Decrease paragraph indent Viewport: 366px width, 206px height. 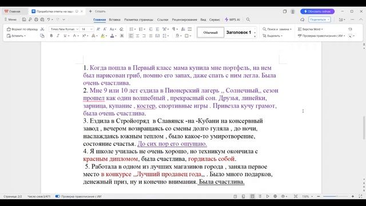(x=151, y=29)
